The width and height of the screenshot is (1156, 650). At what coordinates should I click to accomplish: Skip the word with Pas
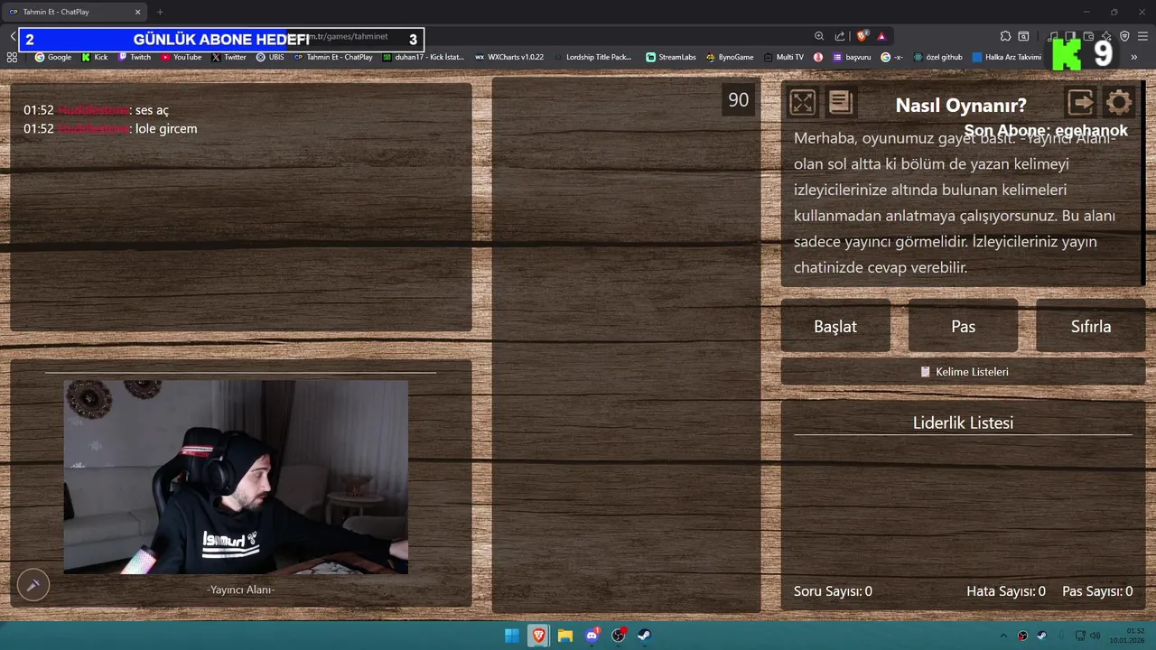963,327
